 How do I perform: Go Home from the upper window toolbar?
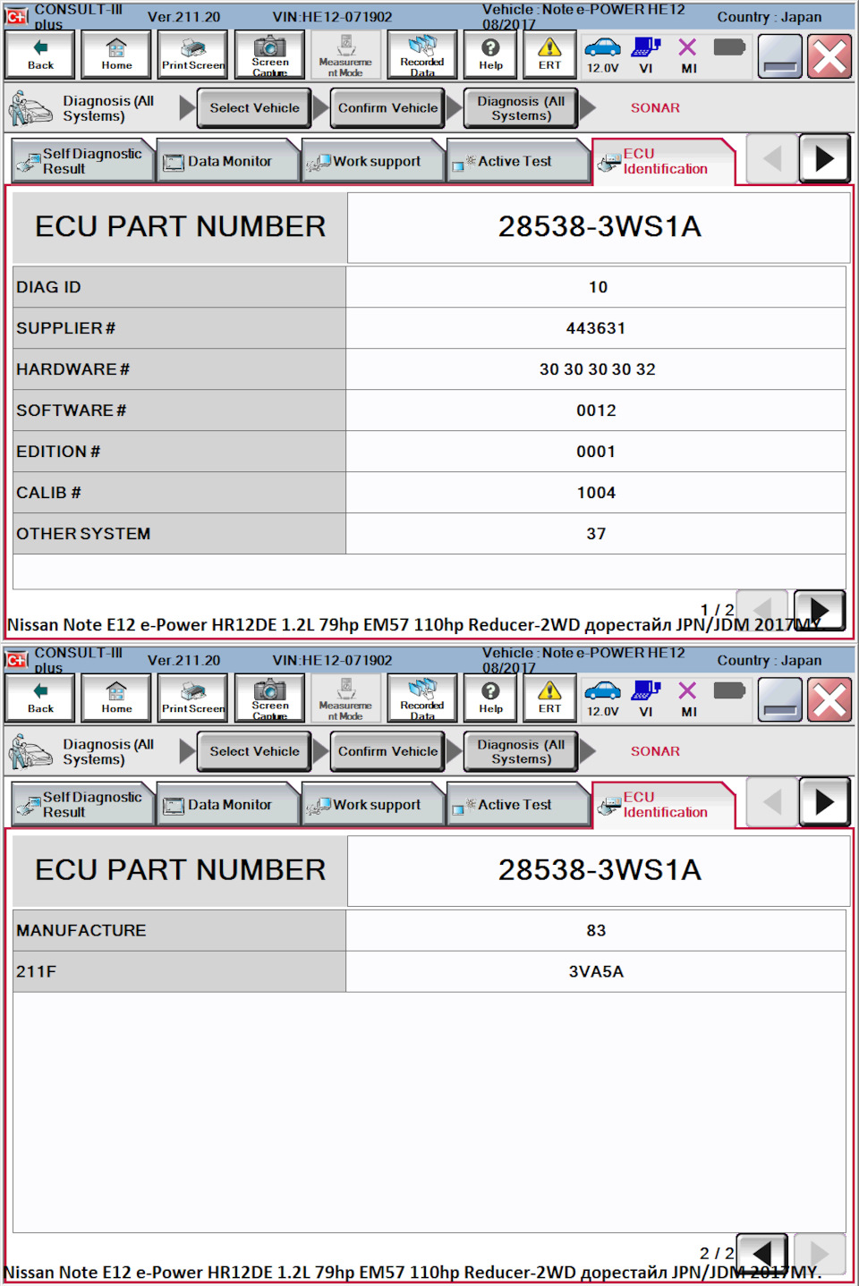[116, 54]
